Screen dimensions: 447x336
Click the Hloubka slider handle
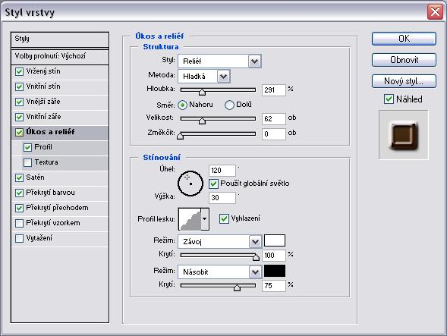[x=202, y=92]
